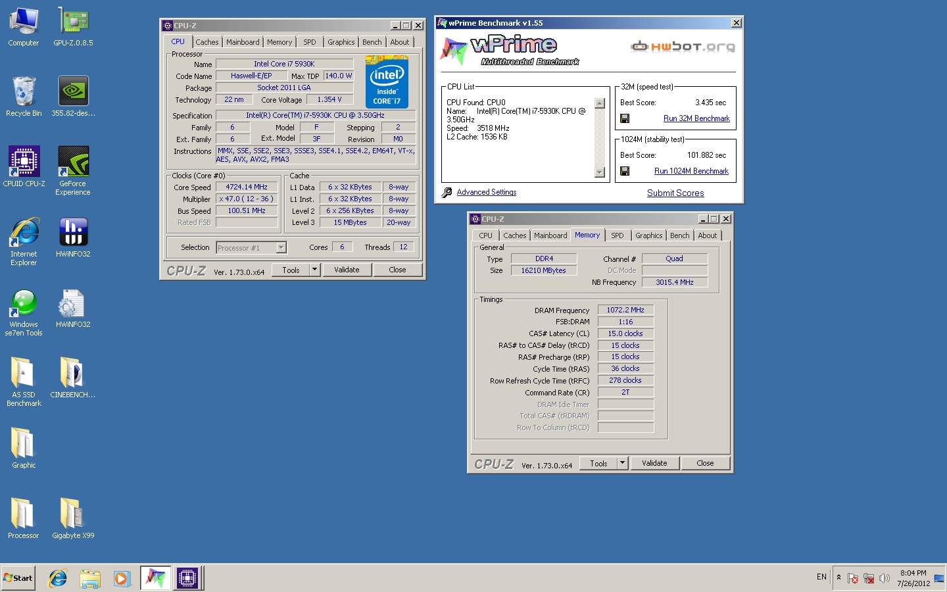Viewport: 947px width, 592px height.
Task: Click Validate in top CPU-Z window
Action: pos(347,270)
